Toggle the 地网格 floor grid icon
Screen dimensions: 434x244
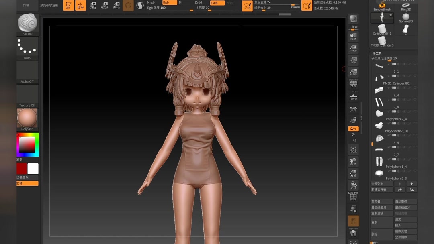tap(353, 97)
